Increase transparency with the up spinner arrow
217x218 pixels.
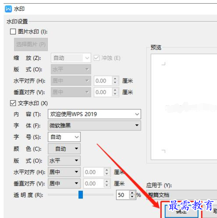pos(132,193)
